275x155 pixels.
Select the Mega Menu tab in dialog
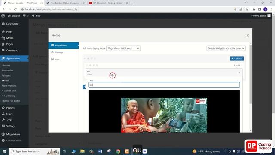[64, 45]
